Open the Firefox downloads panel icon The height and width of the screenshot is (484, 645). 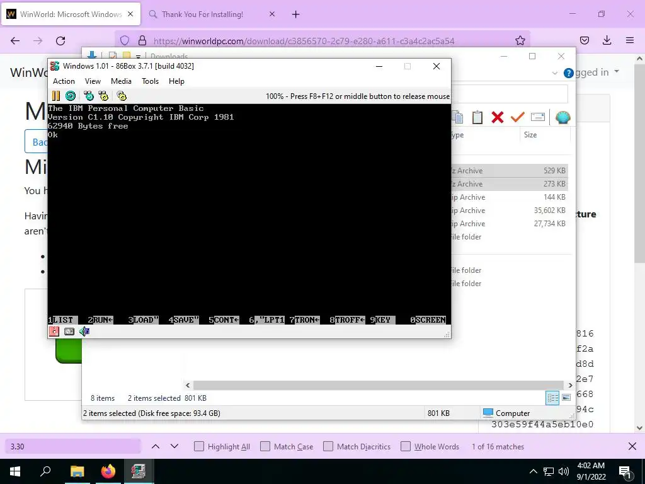(x=607, y=40)
